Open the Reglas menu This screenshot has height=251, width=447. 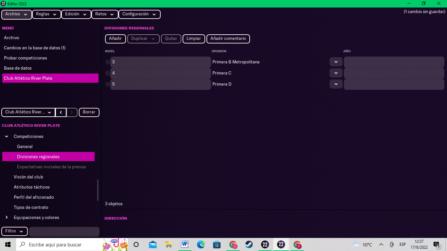coord(46,14)
